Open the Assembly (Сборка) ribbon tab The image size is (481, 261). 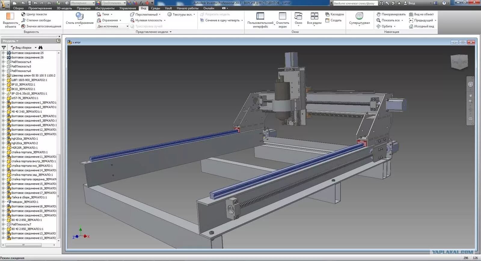[18, 8]
